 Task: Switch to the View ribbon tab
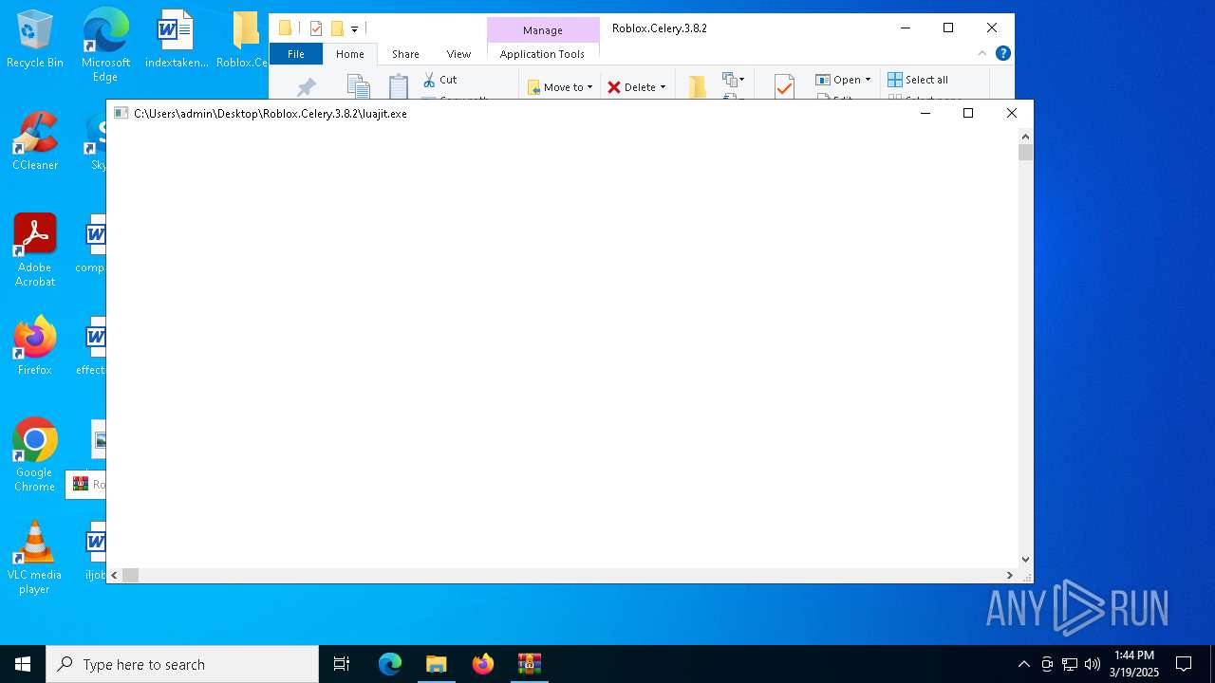(458, 54)
